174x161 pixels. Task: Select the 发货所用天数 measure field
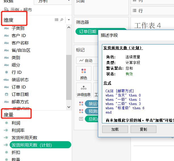[x=24, y=138]
